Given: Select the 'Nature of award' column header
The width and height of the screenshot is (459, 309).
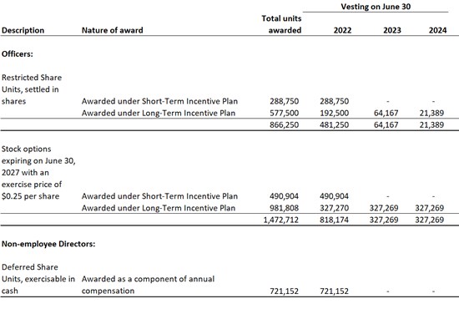Looking at the screenshot, I should click(112, 30).
